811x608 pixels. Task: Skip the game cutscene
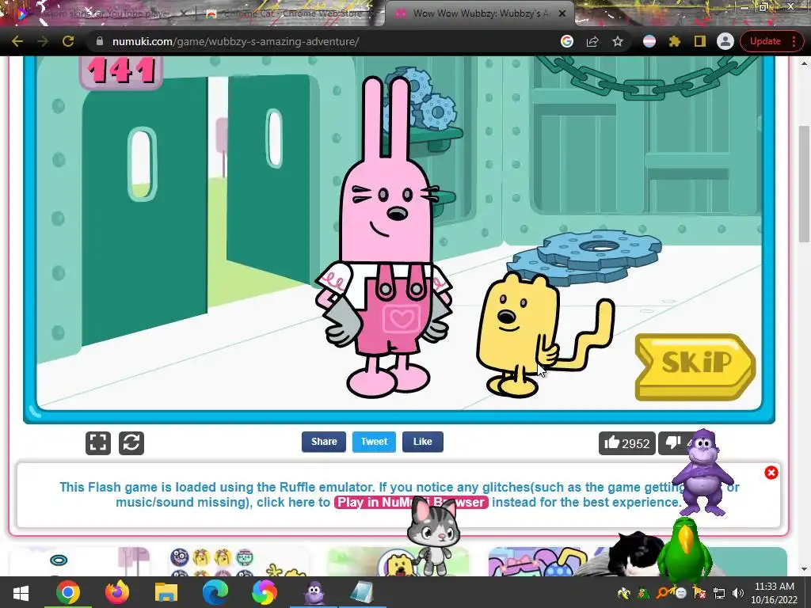coord(695,367)
